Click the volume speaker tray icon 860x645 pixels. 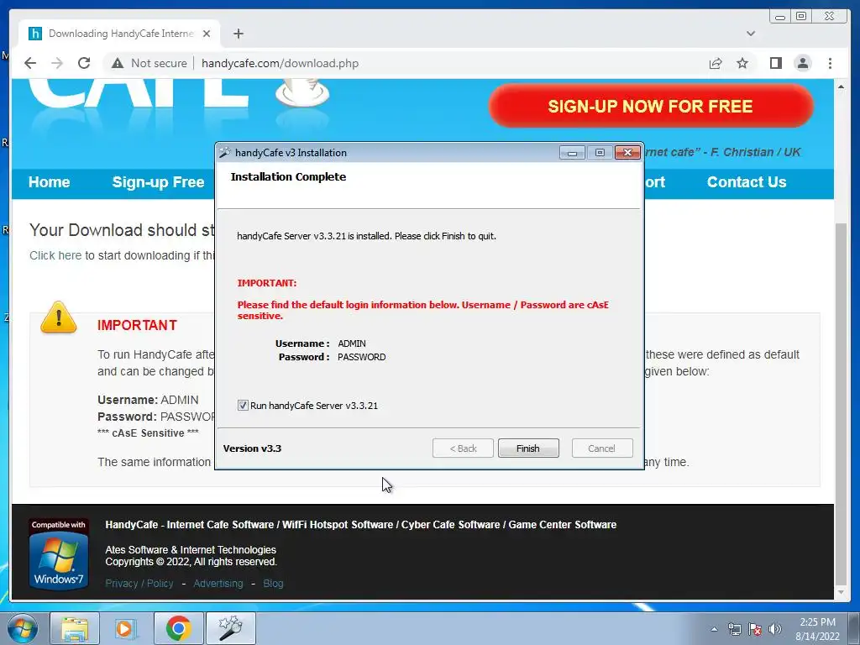point(775,629)
